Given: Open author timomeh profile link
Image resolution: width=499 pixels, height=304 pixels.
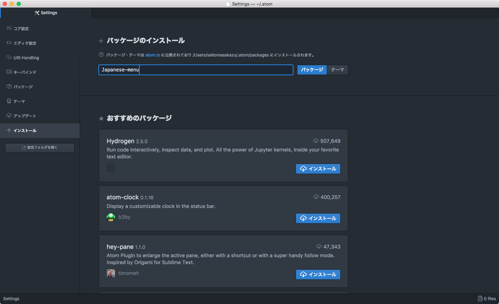Looking at the screenshot, I should pos(129,273).
